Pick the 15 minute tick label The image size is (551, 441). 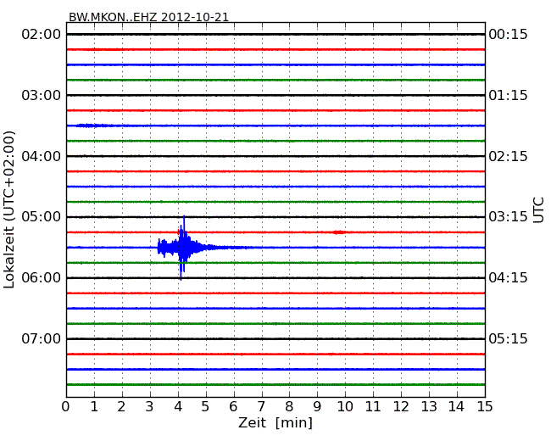click(485, 406)
